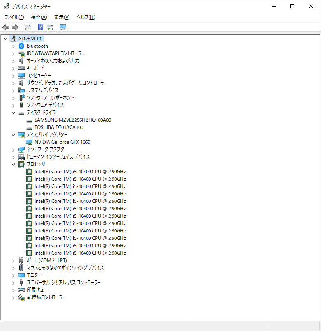This screenshot has width=321, height=331.
Task: Select the last Intel Core i5-10400 processor entry
Action: click(80, 253)
